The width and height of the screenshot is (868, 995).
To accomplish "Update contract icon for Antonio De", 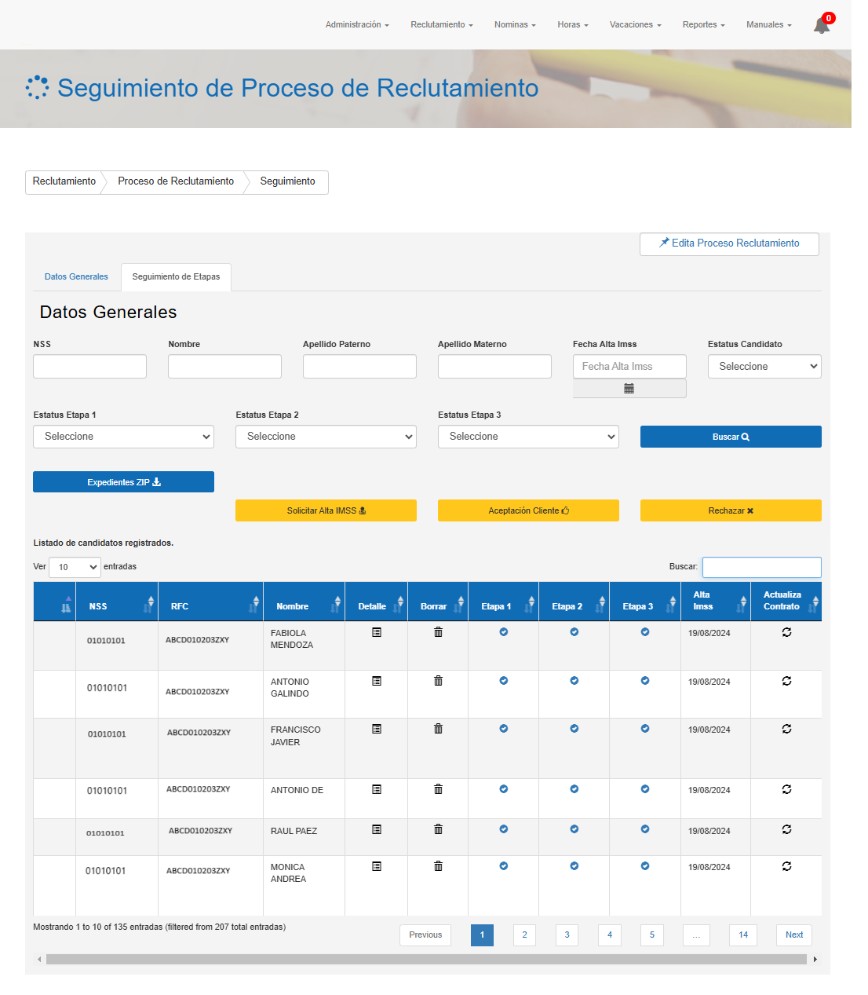I will 786,789.
